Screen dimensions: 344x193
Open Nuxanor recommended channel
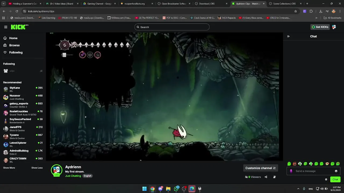23,97
